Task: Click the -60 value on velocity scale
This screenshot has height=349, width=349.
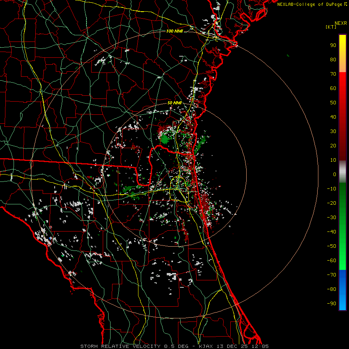Action: coord(332,261)
